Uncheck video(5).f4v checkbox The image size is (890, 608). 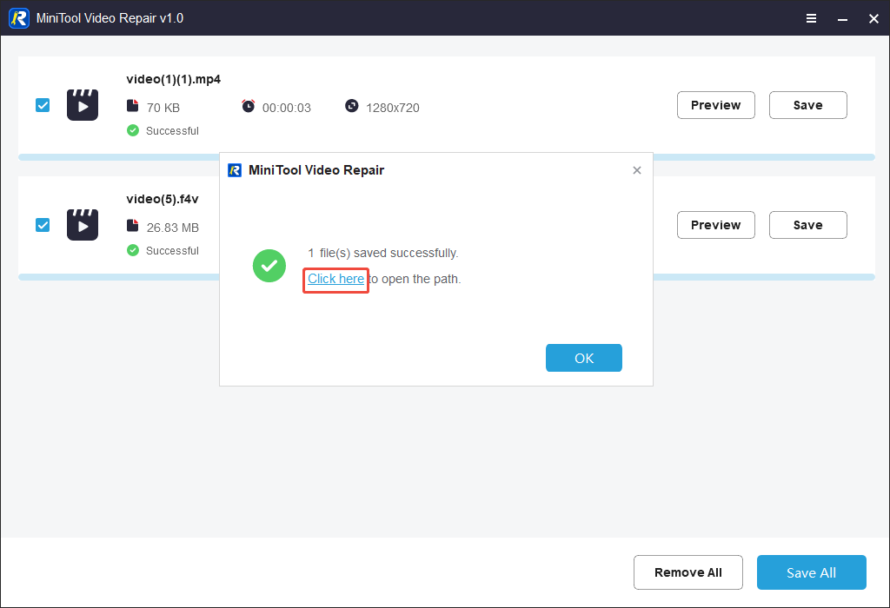43,224
